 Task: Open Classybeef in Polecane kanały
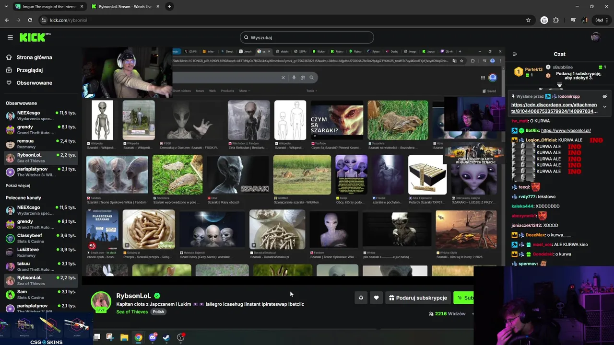(40, 238)
